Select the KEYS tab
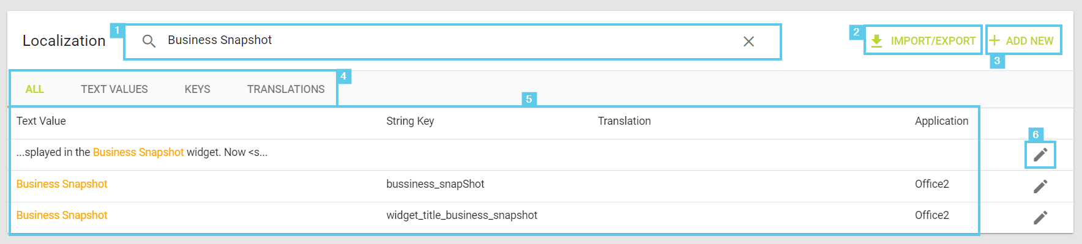1082x244 pixels. pos(198,89)
